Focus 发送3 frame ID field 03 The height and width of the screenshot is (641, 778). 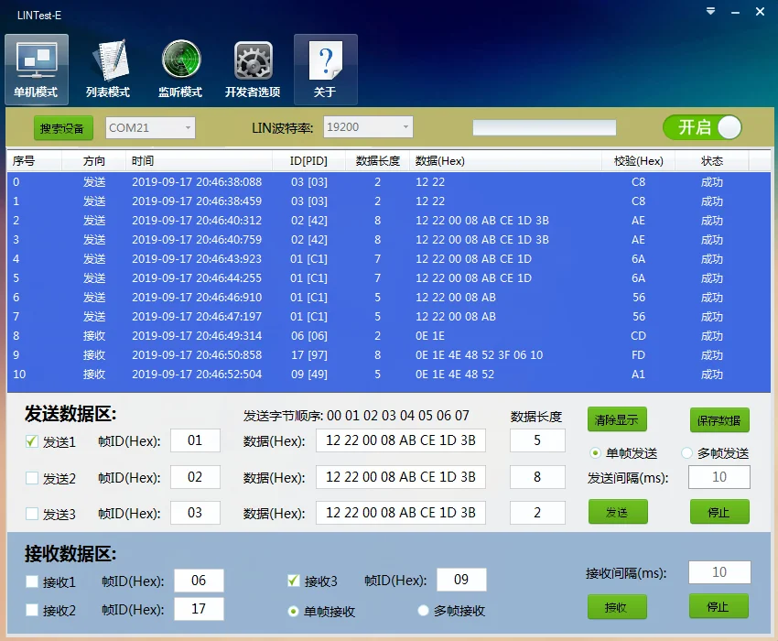(195, 513)
